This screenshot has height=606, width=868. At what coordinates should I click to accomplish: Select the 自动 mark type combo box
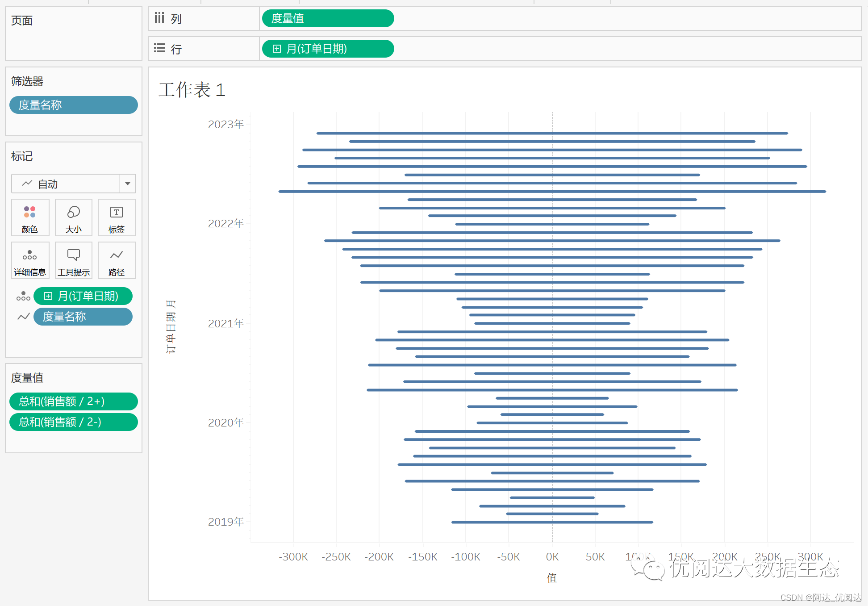(x=74, y=184)
